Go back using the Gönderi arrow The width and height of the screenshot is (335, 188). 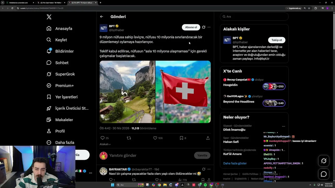coord(102,17)
